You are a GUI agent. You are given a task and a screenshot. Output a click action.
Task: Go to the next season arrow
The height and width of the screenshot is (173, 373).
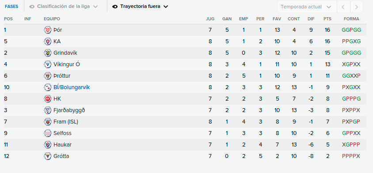[x=356, y=7]
